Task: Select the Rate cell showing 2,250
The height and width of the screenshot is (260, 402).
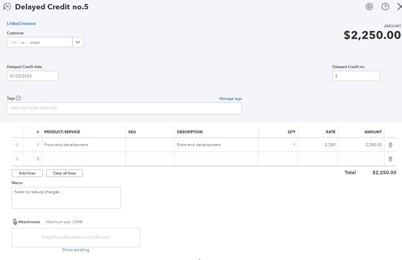Action: (x=318, y=145)
